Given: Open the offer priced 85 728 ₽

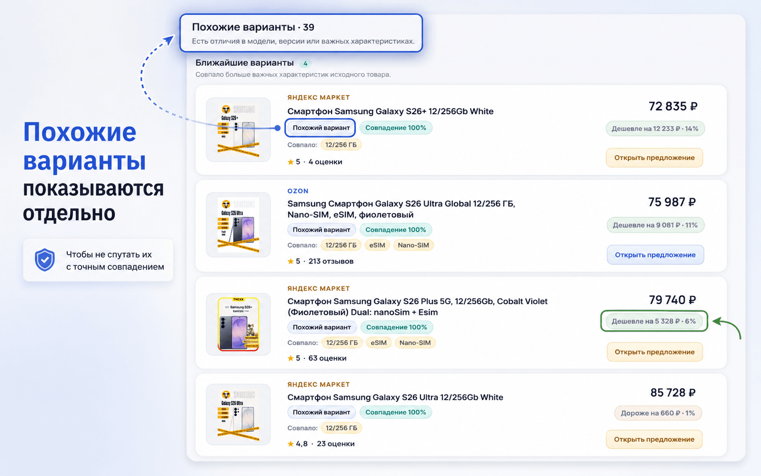Looking at the screenshot, I should coord(654,440).
